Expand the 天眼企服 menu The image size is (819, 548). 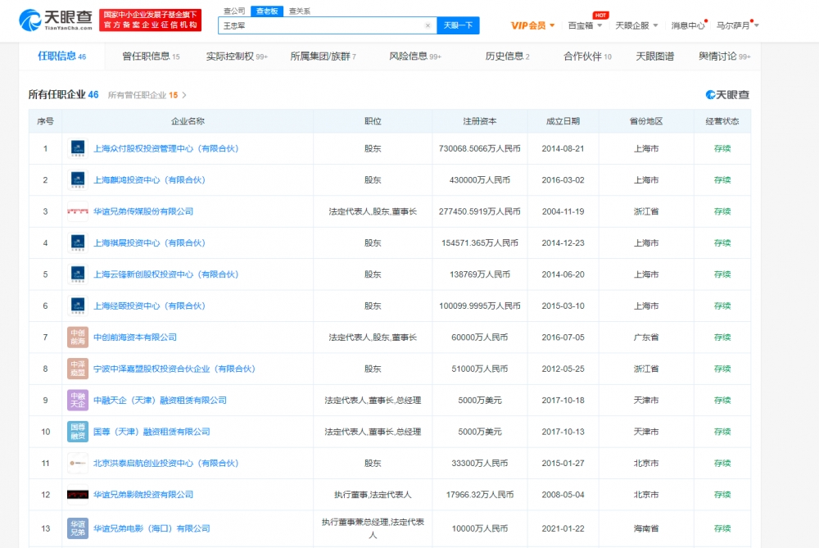[x=636, y=25]
